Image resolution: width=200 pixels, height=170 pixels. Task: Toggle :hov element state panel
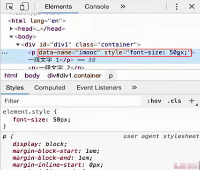pyautogui.click(x=154, y=101)
